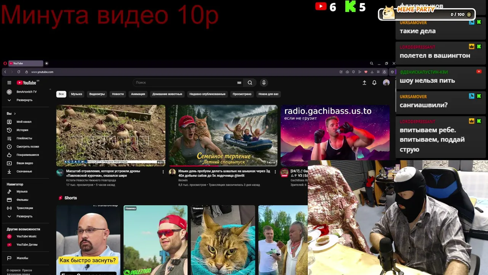Click the browser tab search magnifier icon
Screen dimensions: 488x275
coord(371,63)
